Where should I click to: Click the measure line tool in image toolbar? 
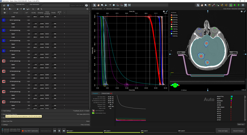pos(213,5)
